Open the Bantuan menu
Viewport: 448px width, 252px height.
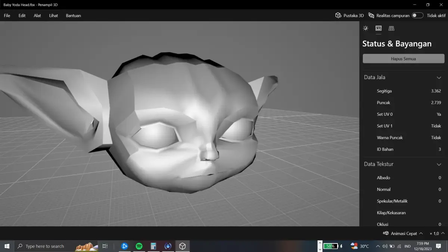tap(74, 16)
